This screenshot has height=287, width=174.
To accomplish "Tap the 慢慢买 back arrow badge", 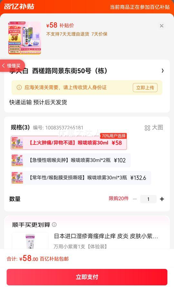I will coord(12,66).
